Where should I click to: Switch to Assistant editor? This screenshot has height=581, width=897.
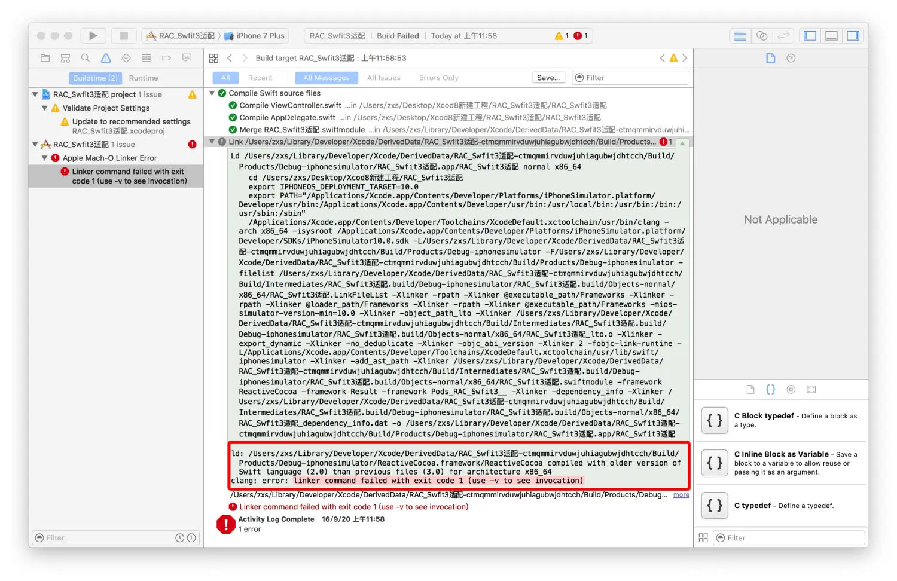[762, 36]
